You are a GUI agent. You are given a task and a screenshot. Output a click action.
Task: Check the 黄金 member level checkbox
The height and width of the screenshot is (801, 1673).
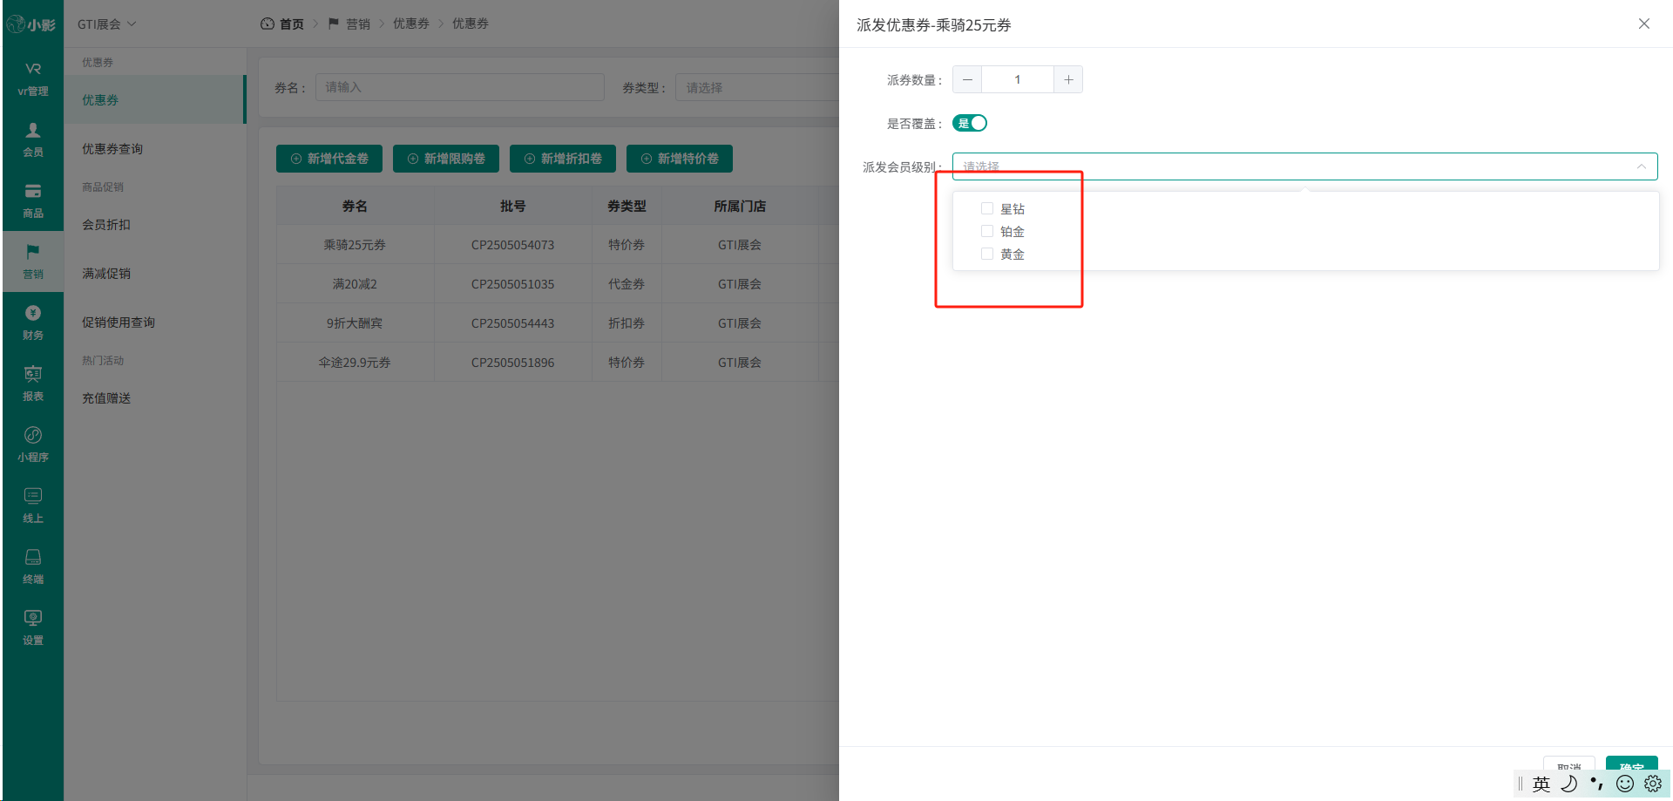(987, 254)
